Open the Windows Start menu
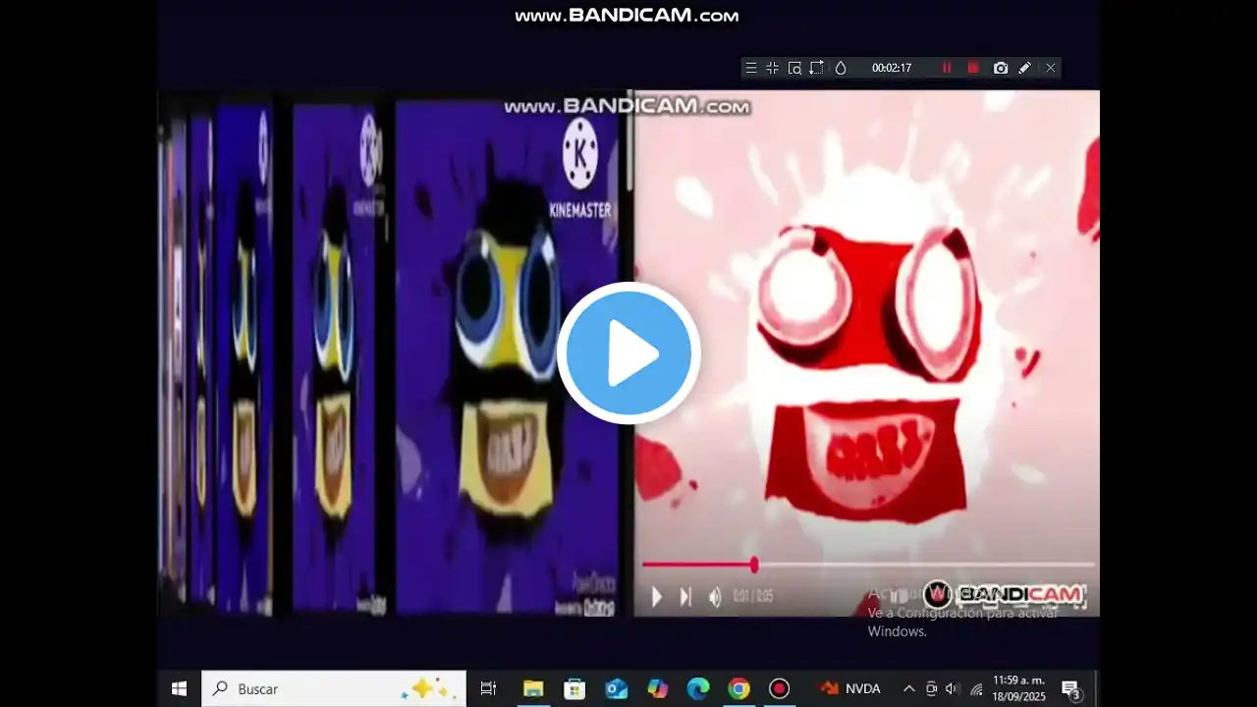This screenshot has width=1257, height=707. [x=179, y=688]
